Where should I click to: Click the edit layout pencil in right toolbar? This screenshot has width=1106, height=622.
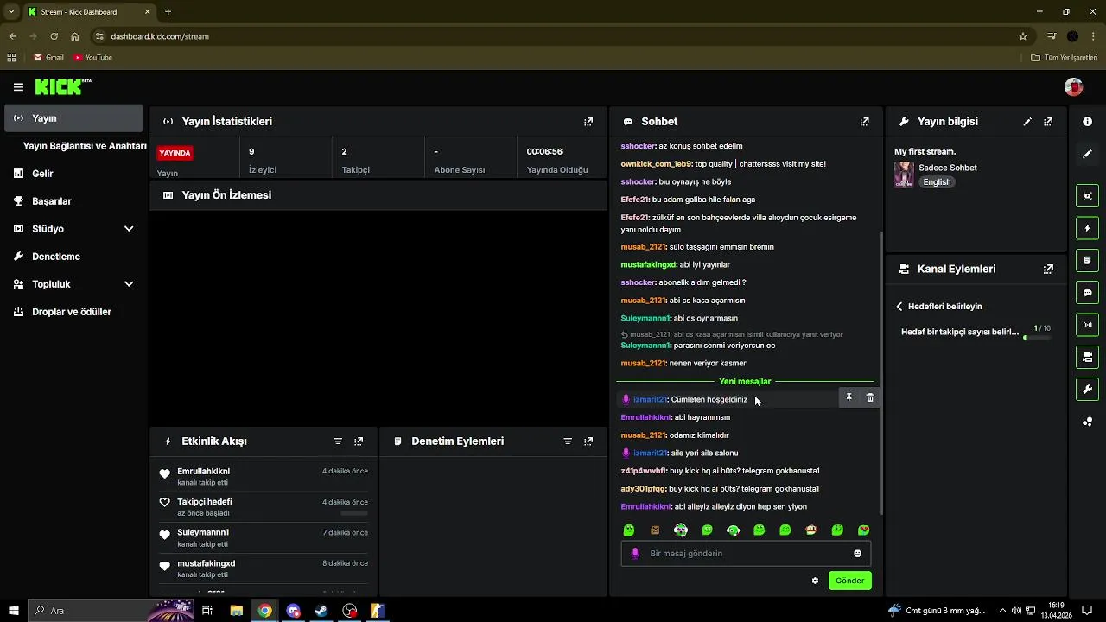tap(1087, 154)
